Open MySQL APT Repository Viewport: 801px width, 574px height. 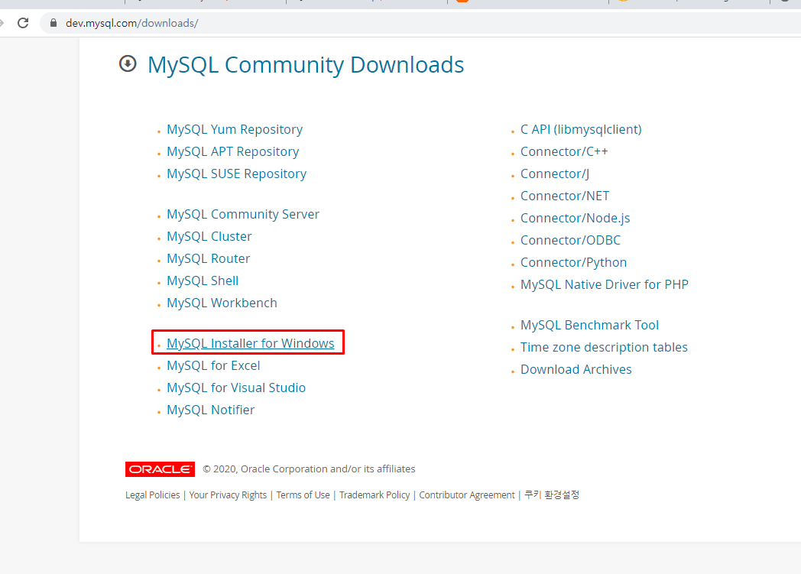tap(232, 151)
